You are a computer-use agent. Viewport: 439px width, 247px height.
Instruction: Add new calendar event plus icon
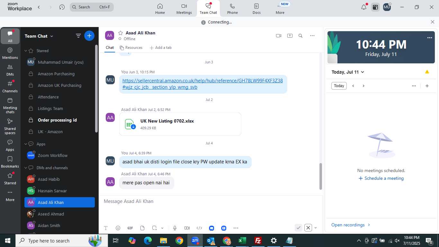427,86
